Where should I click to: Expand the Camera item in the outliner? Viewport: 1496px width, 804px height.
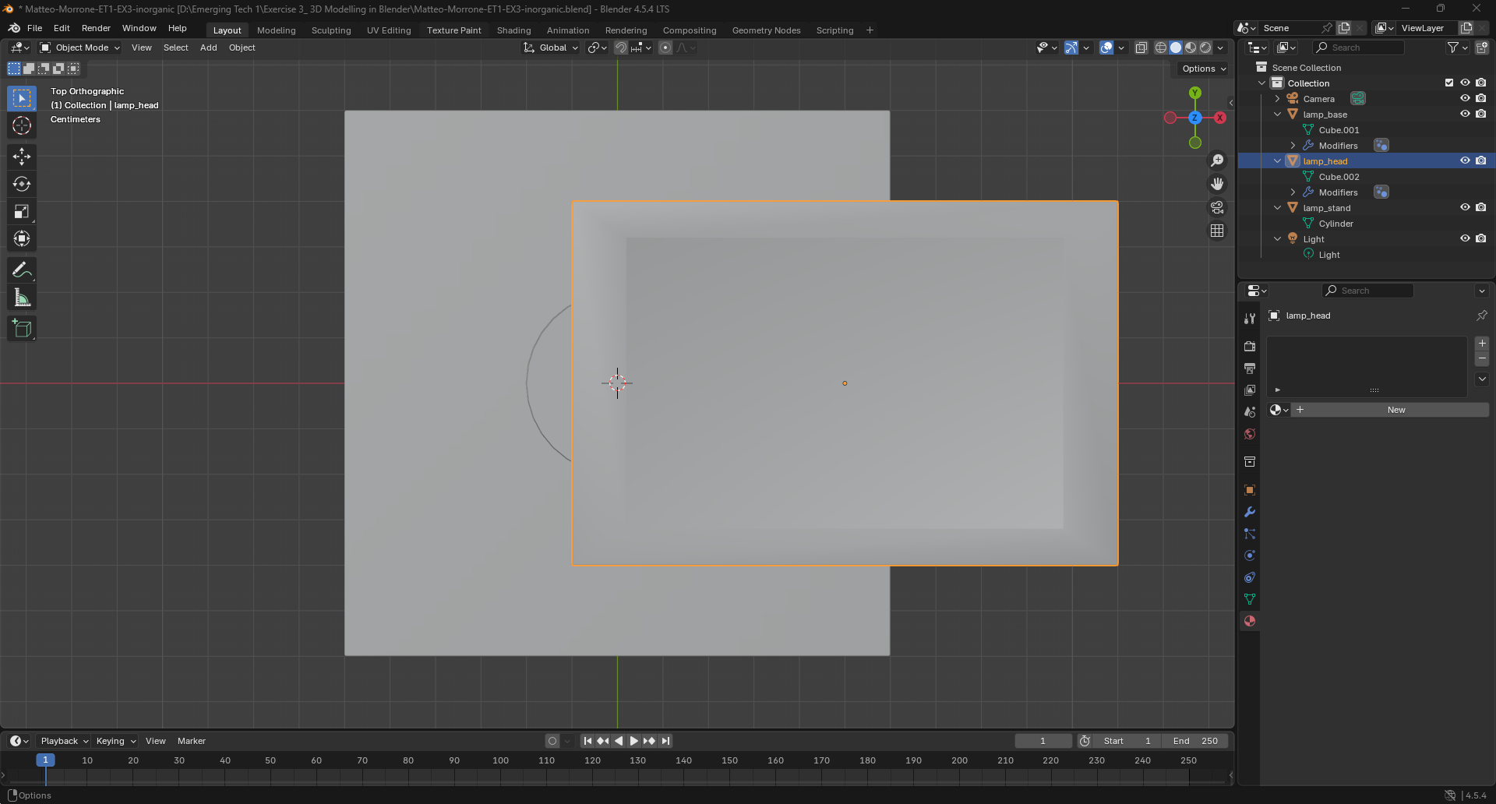click(x=1277, y=98)
